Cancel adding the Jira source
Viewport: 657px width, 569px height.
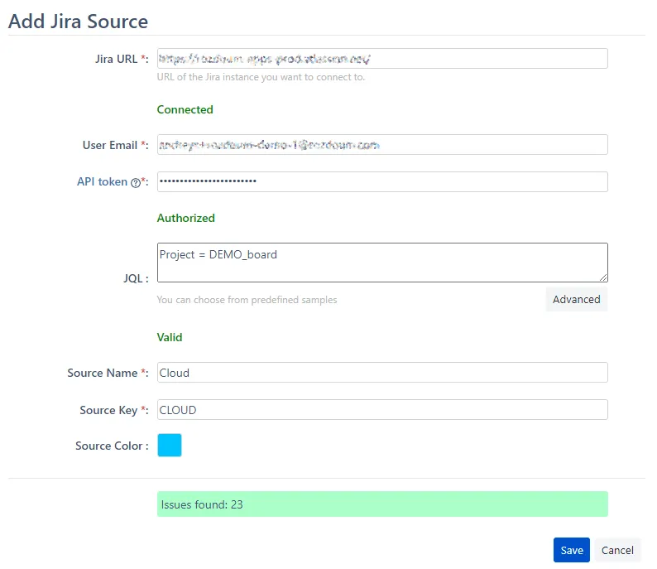617,550
